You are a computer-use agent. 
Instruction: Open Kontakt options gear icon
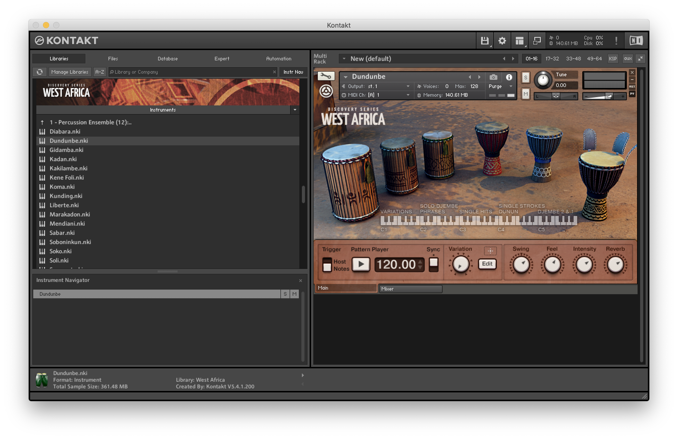point(502,41)
